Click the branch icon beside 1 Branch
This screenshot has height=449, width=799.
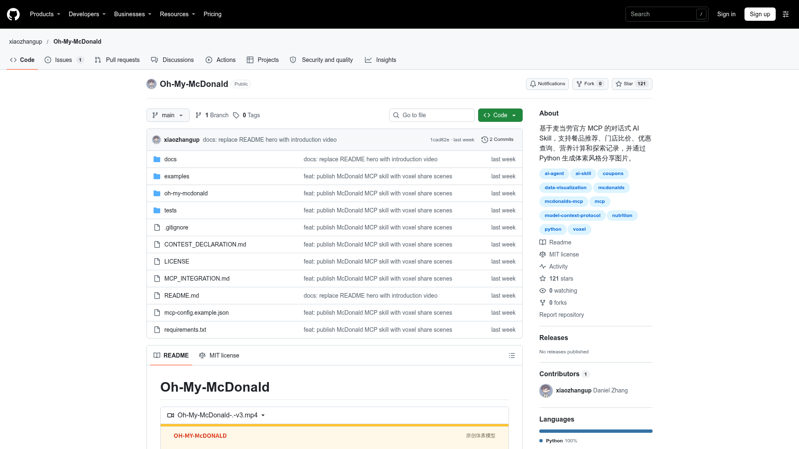pyautogui.click(x=199, y=115)
